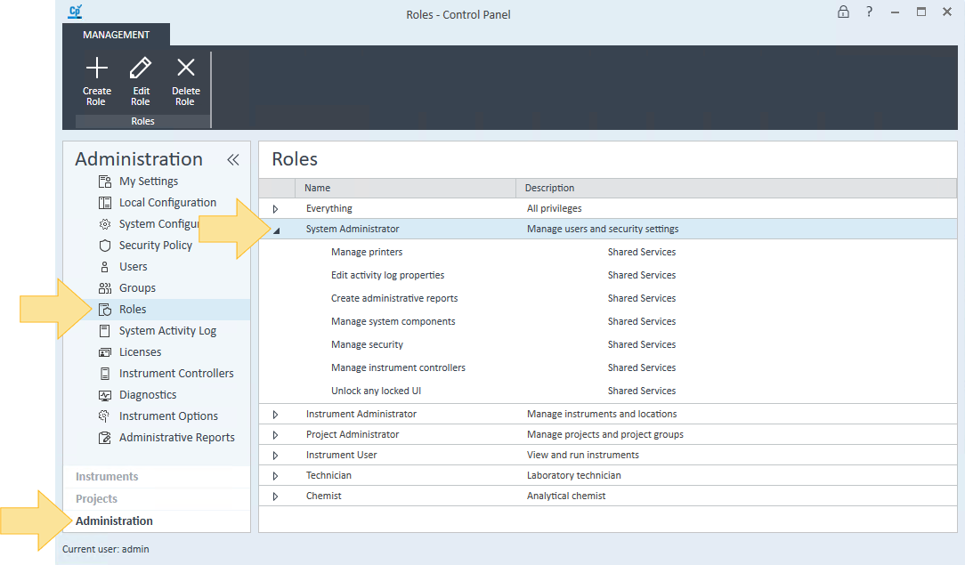Select the MANAGEMENT ribbon tab
Image resolution: width=965 pixels, height=565 pixels.
click(x=116, y=35)
